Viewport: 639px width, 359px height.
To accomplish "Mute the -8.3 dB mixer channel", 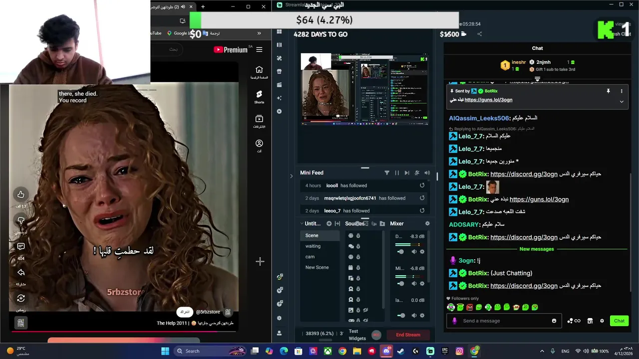I will [414, 252].
